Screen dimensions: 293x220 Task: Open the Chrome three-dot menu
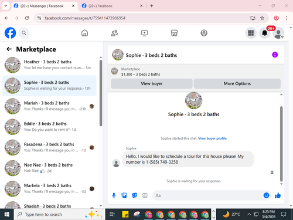point(287,18)
